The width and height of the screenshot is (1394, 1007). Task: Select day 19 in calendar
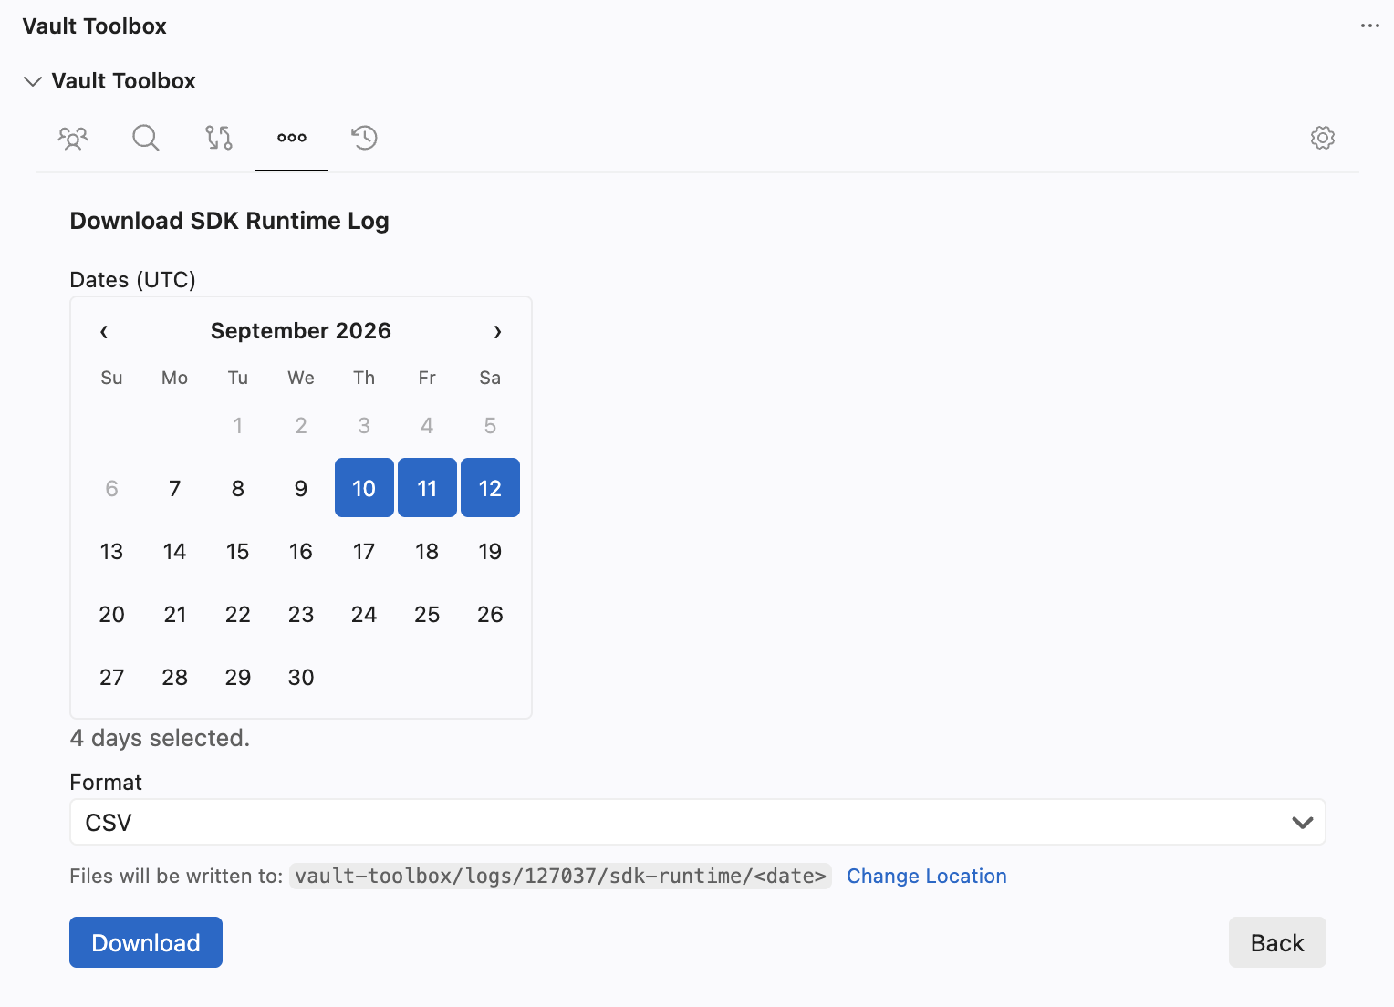coord(490,551)
